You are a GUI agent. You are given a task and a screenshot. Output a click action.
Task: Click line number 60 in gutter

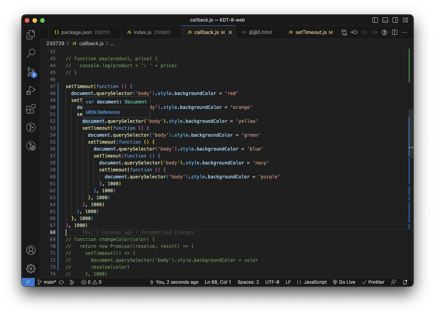coord(53,177)
